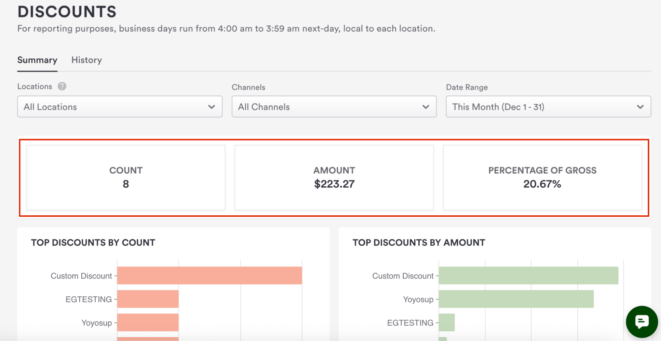
Task: Switch to the History tab
Action: click(87, 60)
